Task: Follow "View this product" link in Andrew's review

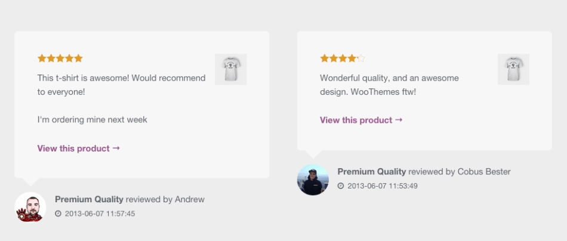Action: (x=78, y=149)
